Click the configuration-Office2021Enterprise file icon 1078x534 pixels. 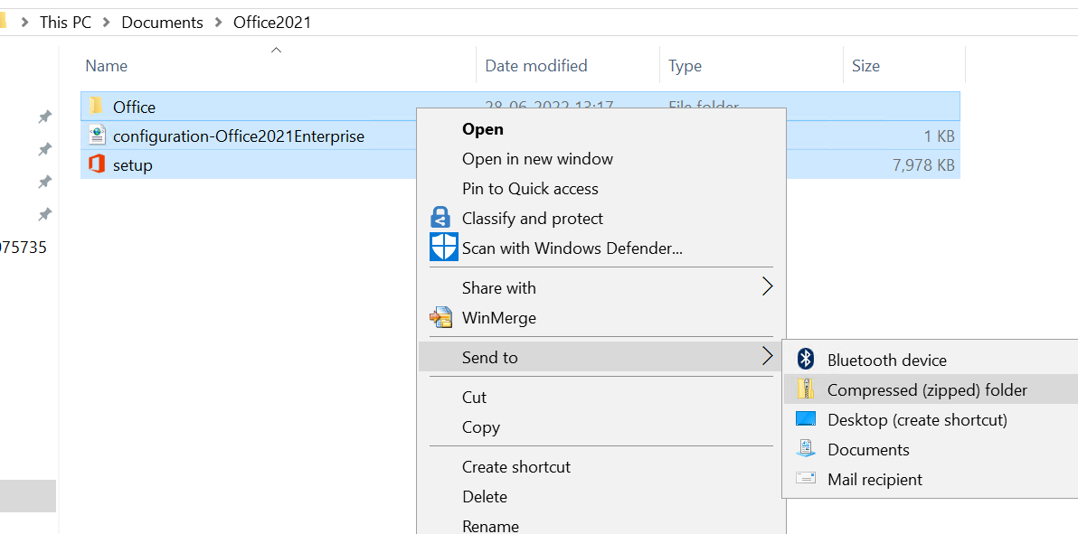(x=97, y=136)
